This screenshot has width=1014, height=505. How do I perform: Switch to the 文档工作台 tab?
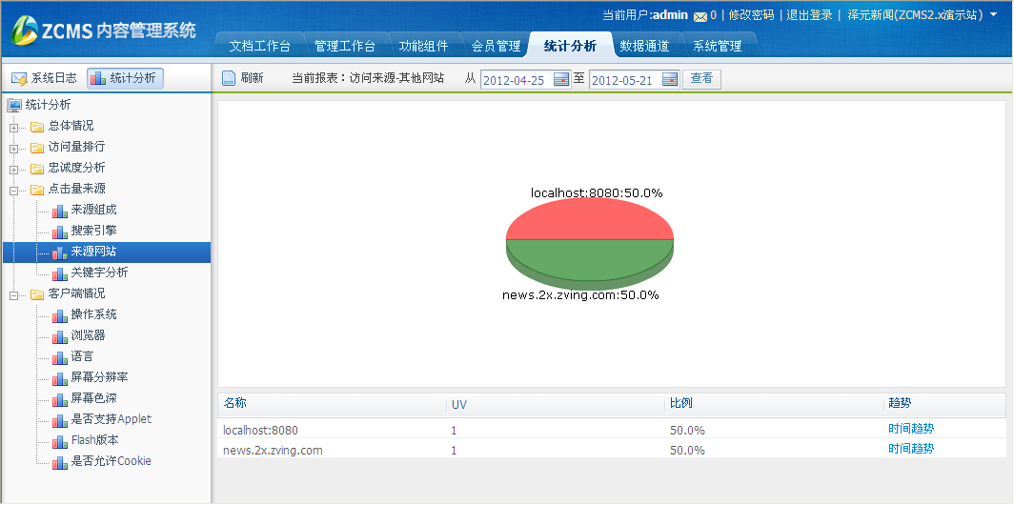click(259, 46)
